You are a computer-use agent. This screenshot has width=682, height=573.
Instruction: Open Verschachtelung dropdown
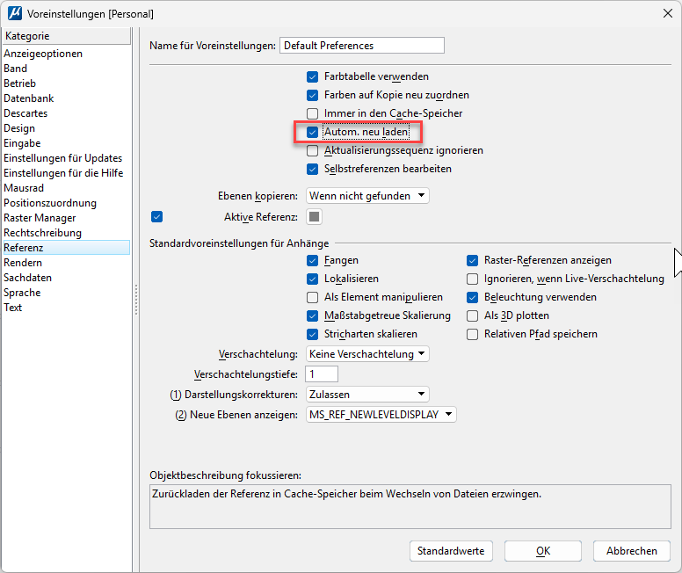tap(367, 353)
